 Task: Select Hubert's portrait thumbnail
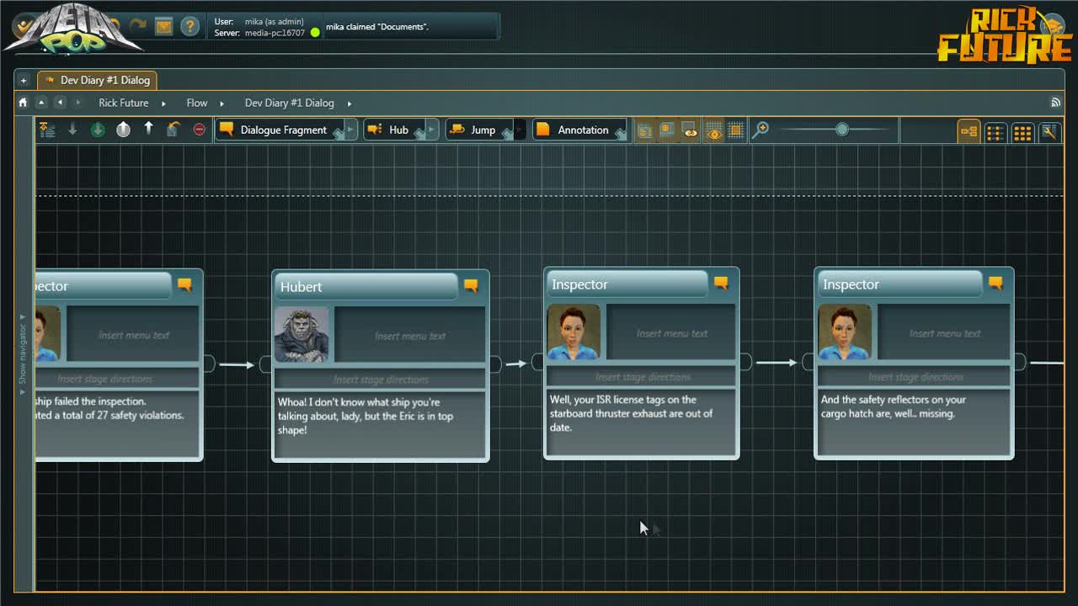click(302, 335)
